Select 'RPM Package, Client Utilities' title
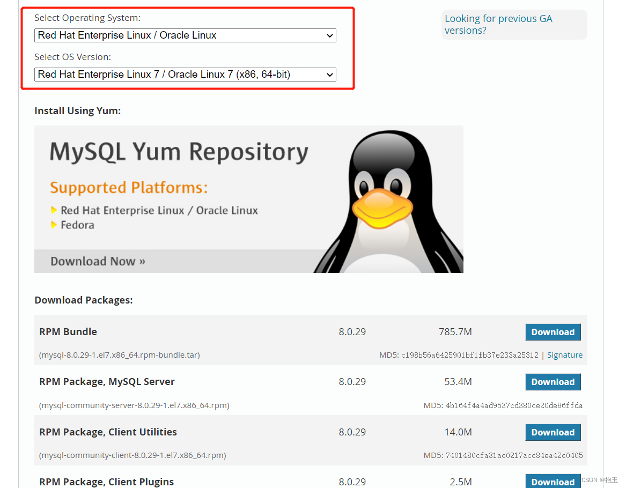This screenshot has height=488, width=626. click(108, 432)
